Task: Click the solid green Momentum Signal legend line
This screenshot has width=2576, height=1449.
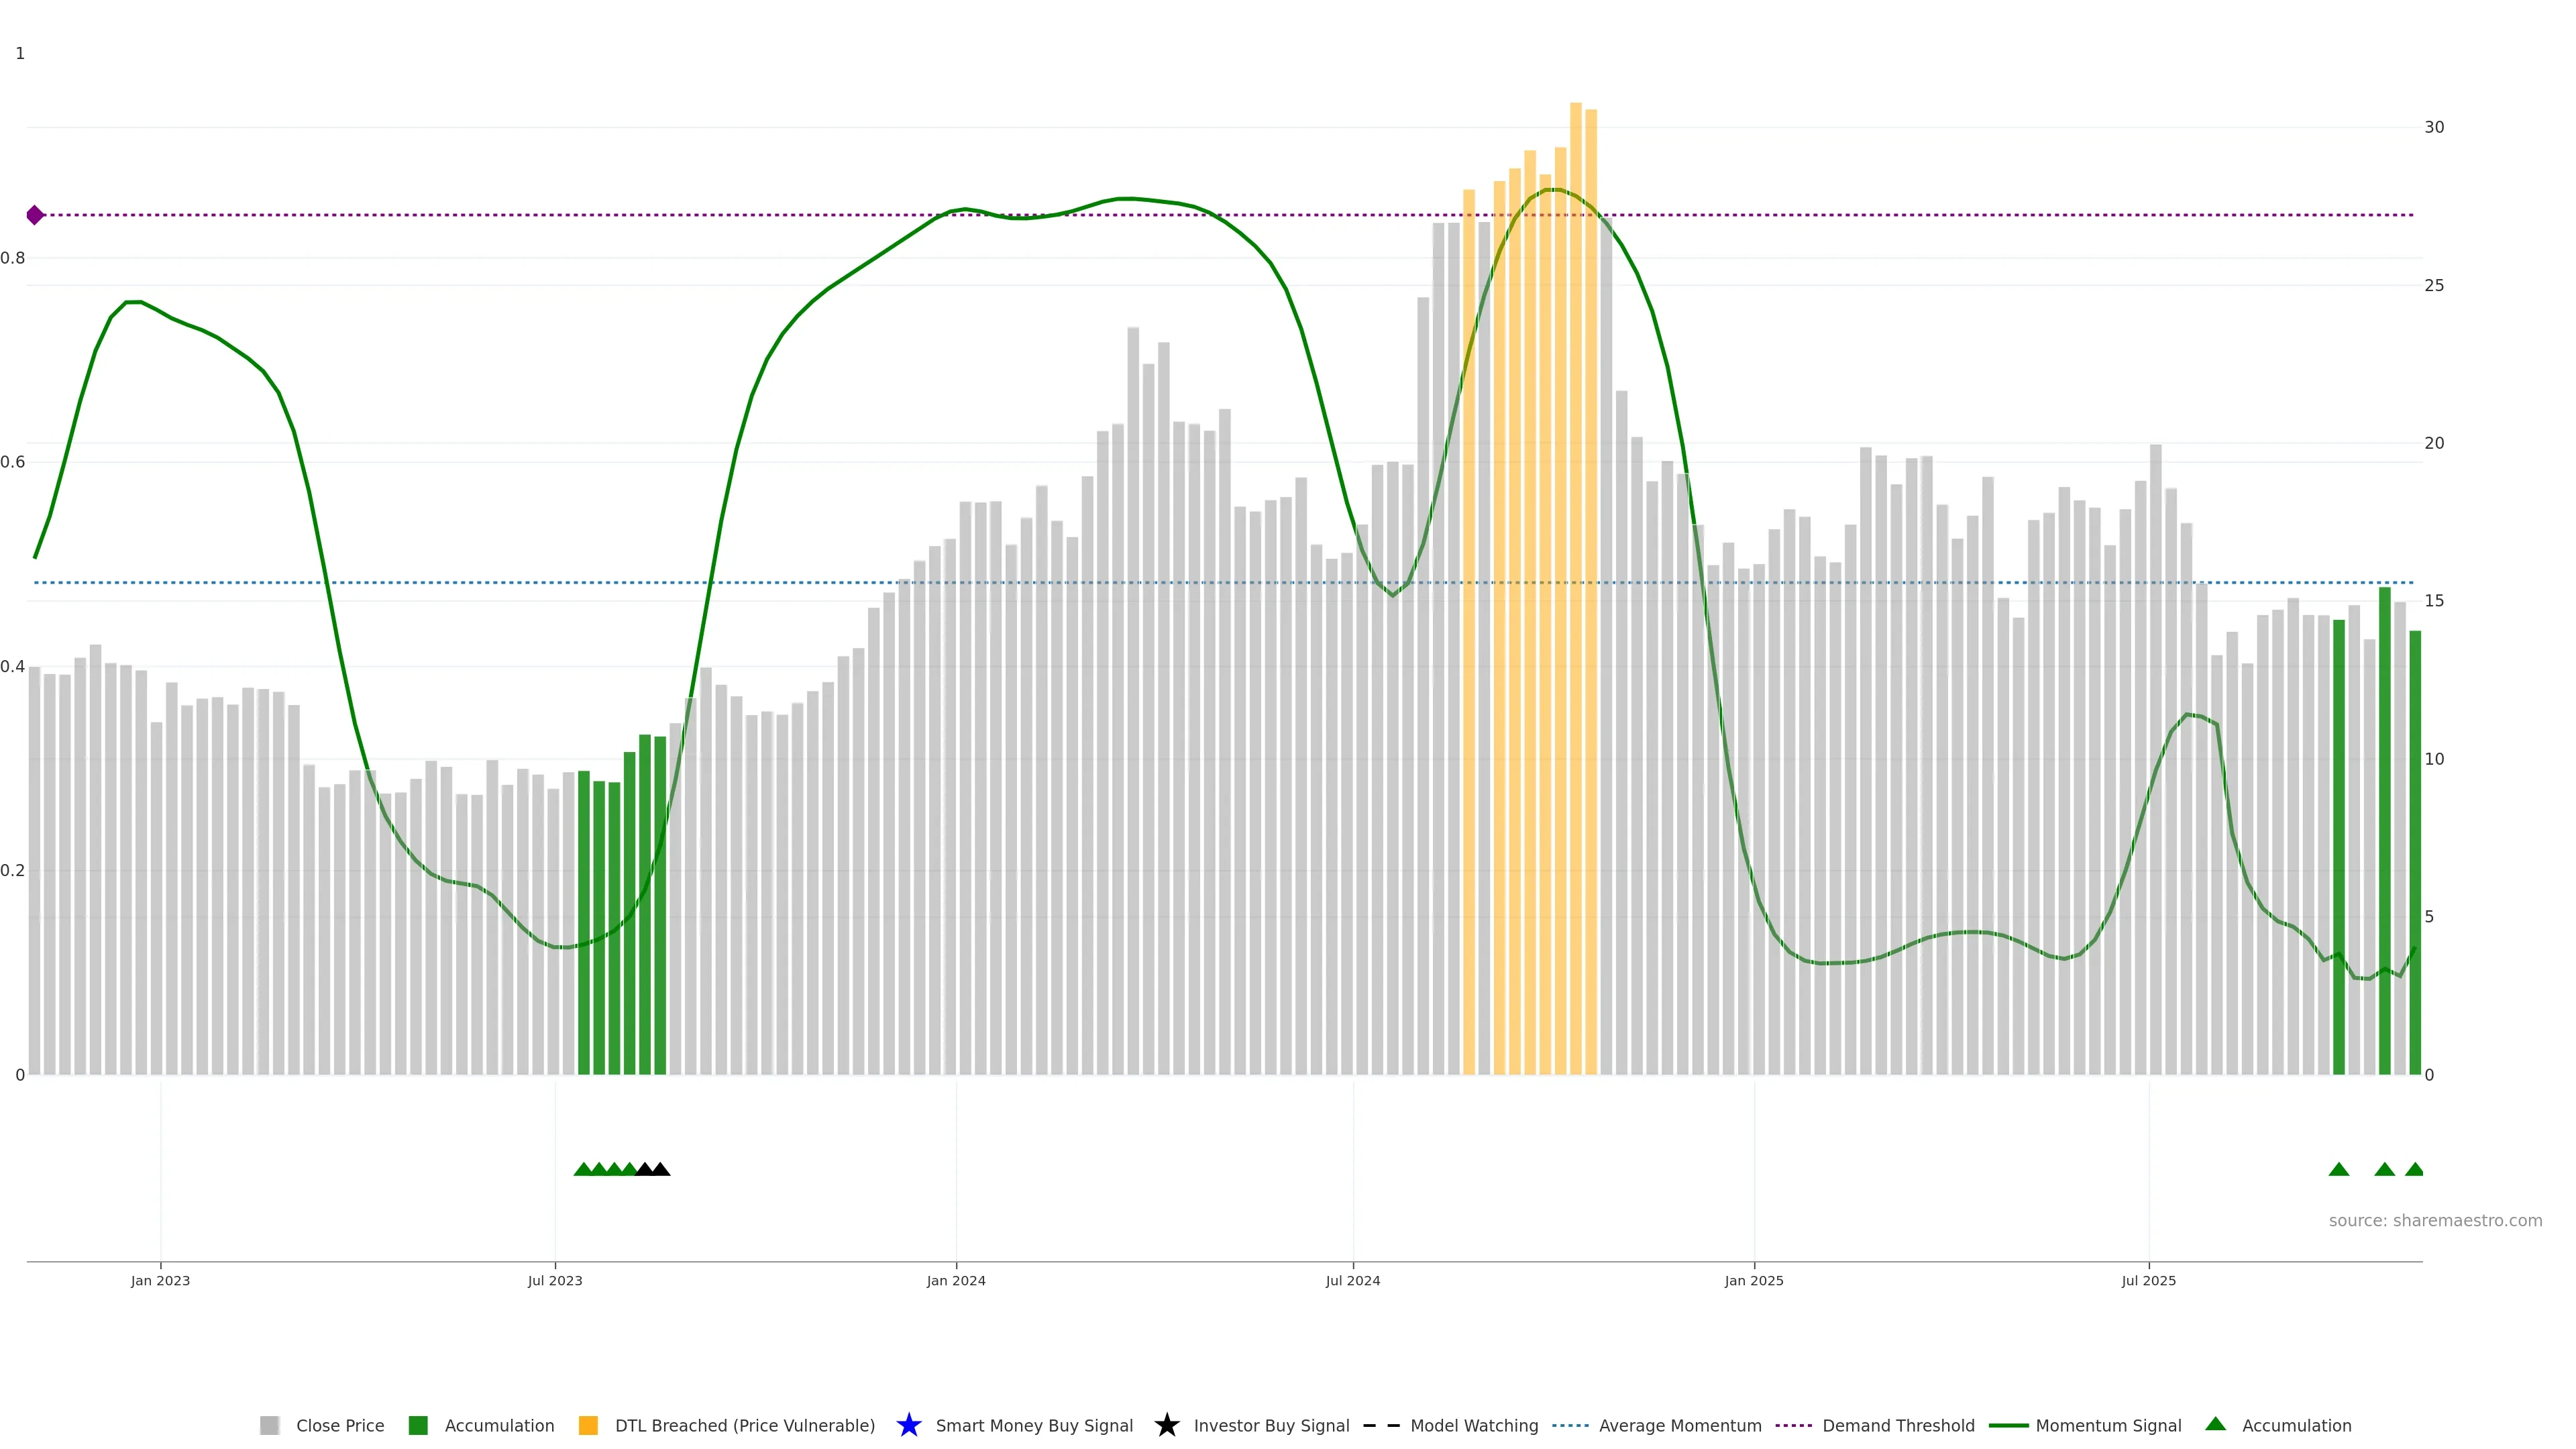Action: [x=2008, y=1425]
